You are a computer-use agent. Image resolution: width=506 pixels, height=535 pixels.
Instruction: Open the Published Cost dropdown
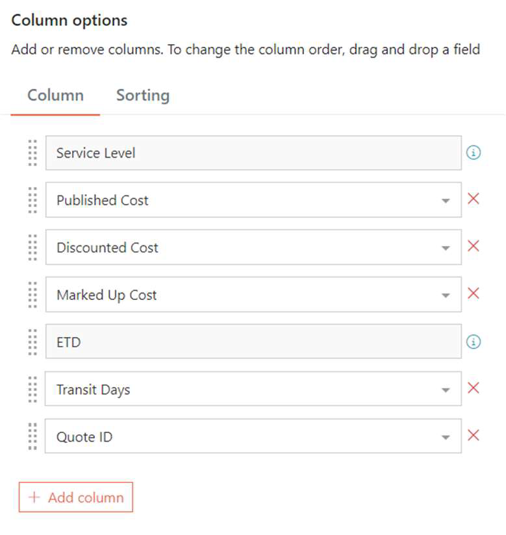click(445, 201)
